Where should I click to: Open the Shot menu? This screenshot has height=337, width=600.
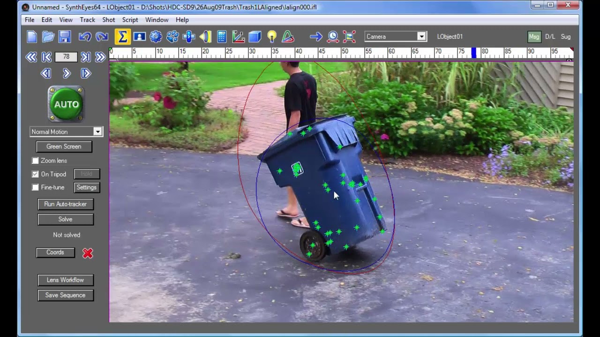click(109, 20)
